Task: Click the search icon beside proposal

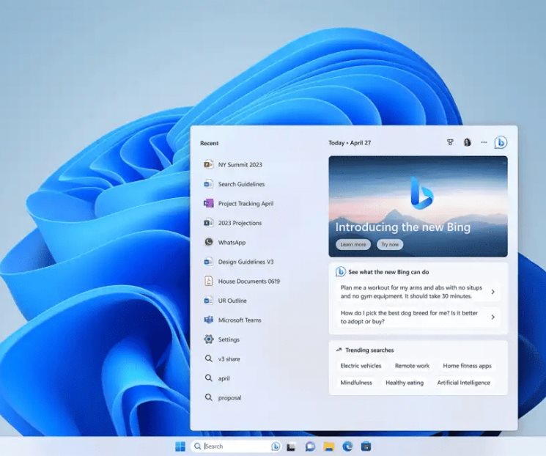Action: tap(208, 397)
